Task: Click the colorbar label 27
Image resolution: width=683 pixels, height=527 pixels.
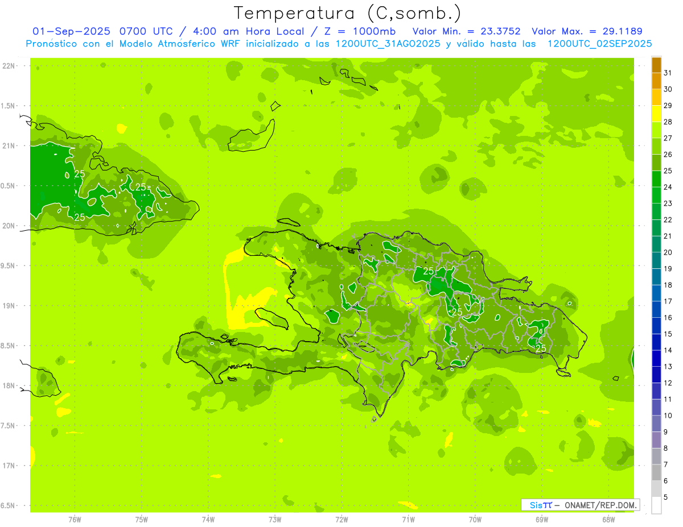Action: click(668, 138)
